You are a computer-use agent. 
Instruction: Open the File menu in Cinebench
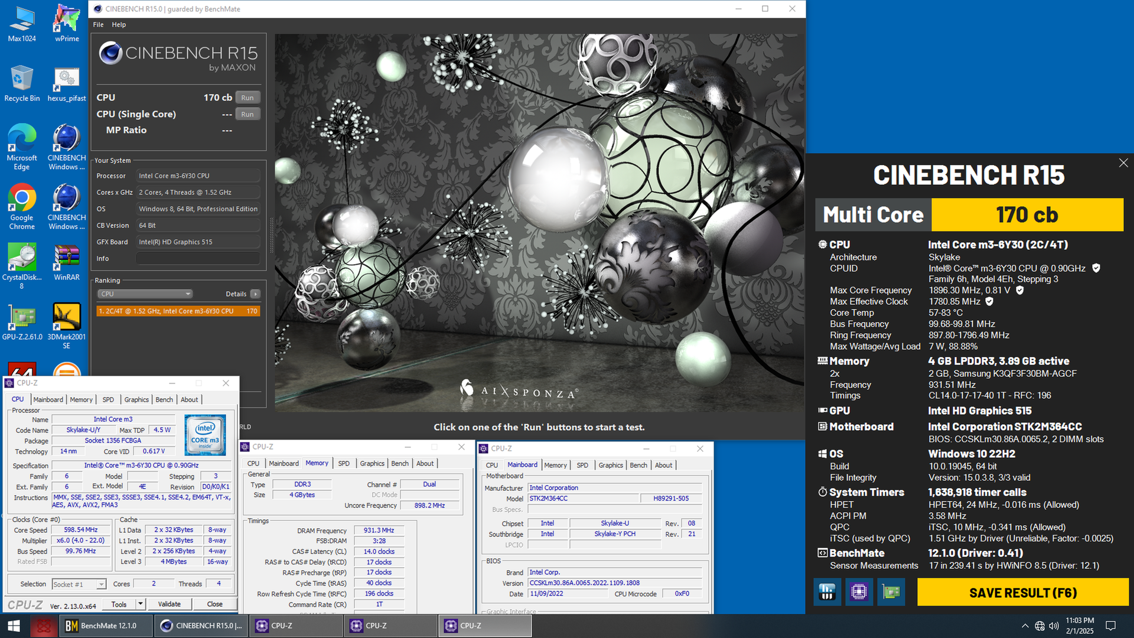(x=98, y=25)
